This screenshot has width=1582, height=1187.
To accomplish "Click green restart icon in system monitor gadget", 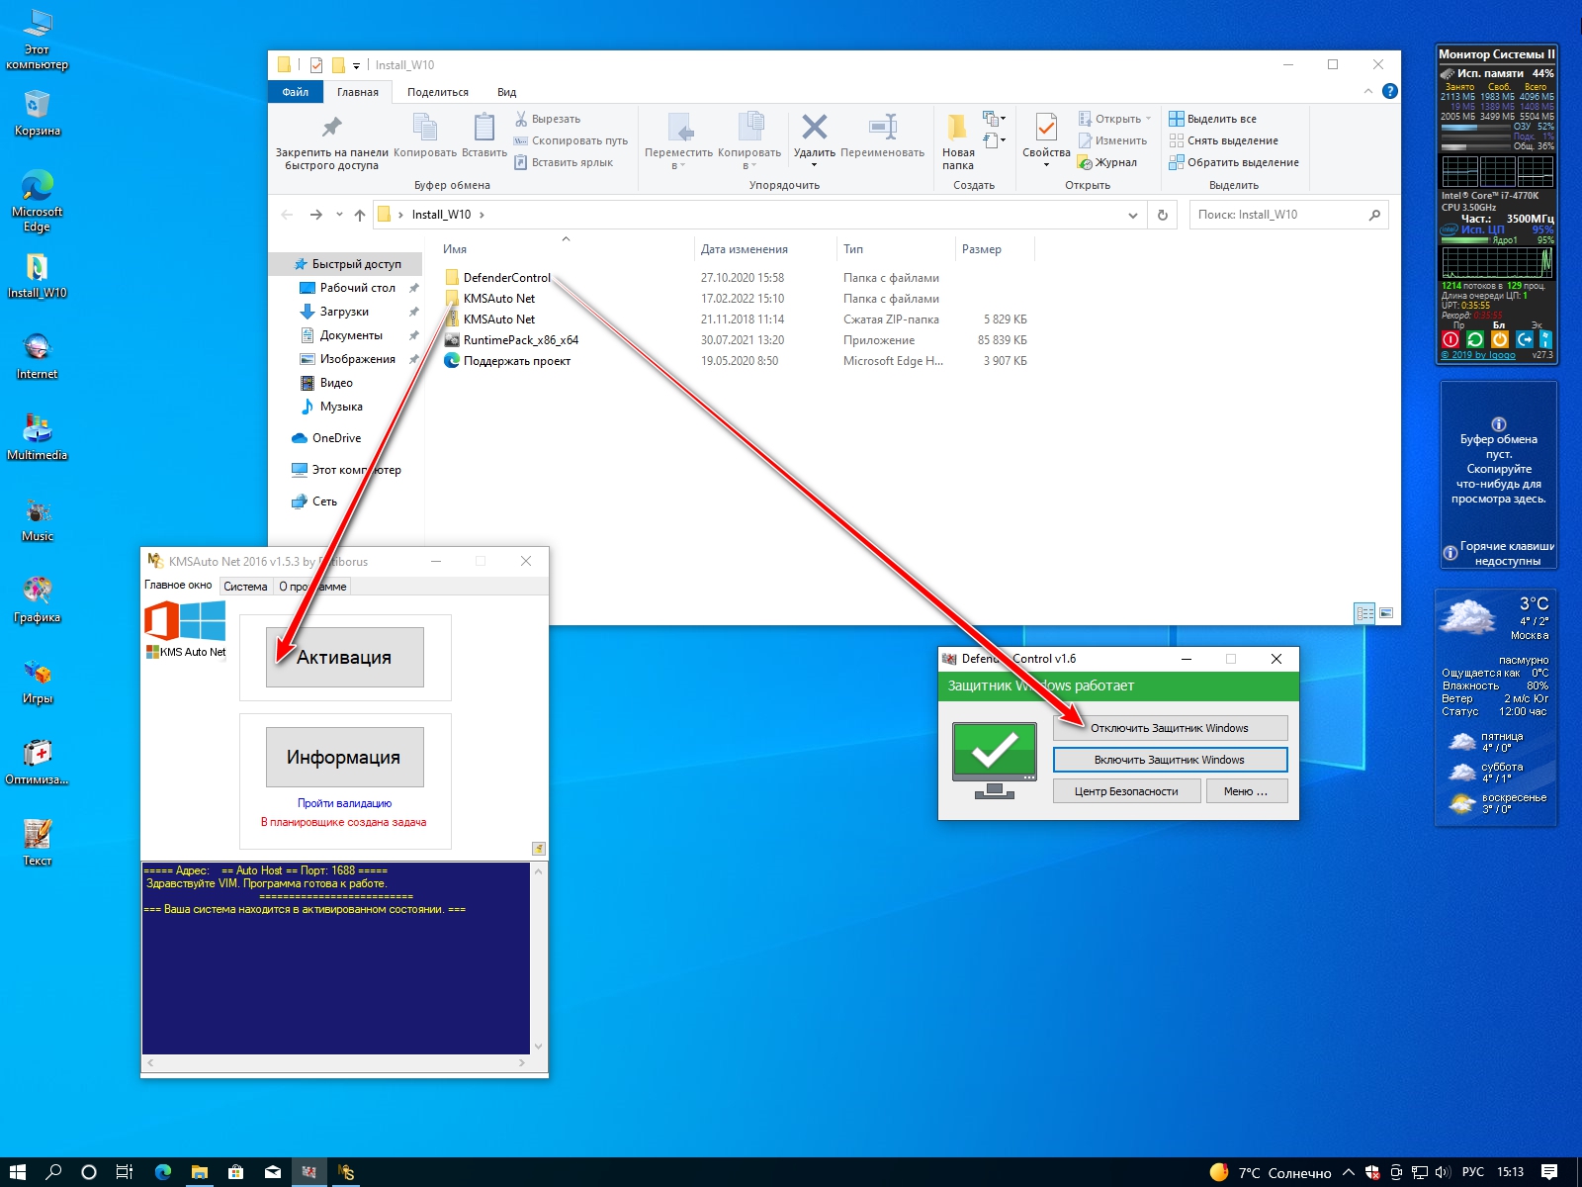I will click(x=1475, y=339).
